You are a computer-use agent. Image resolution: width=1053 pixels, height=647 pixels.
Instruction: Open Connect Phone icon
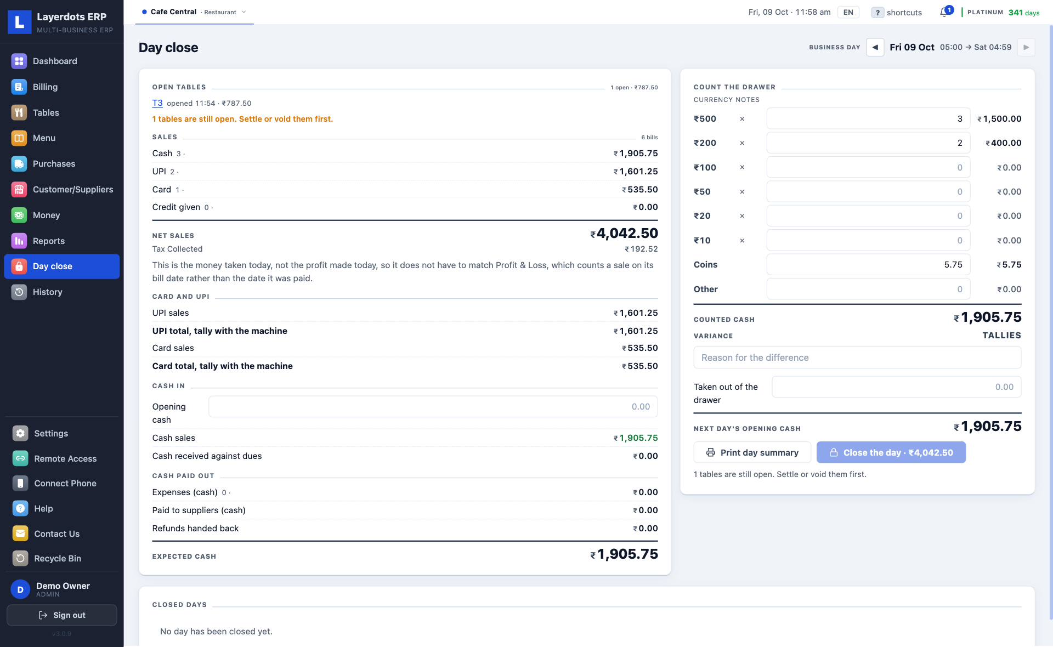tap(20, 483)
